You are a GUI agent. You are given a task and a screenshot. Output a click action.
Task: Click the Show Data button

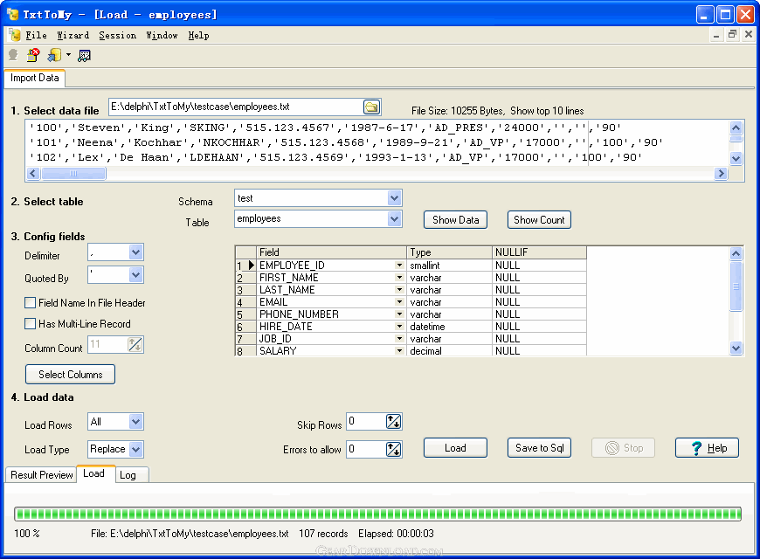[456, 219]
